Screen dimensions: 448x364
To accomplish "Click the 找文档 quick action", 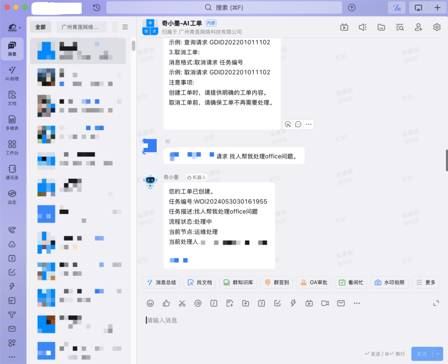I will click(x=200, y=282).
